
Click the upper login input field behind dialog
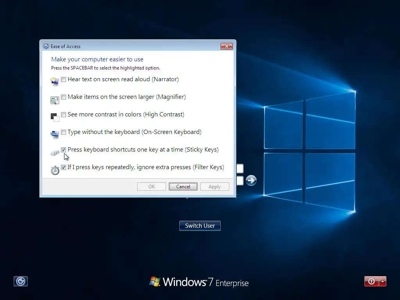click(240, 169)
